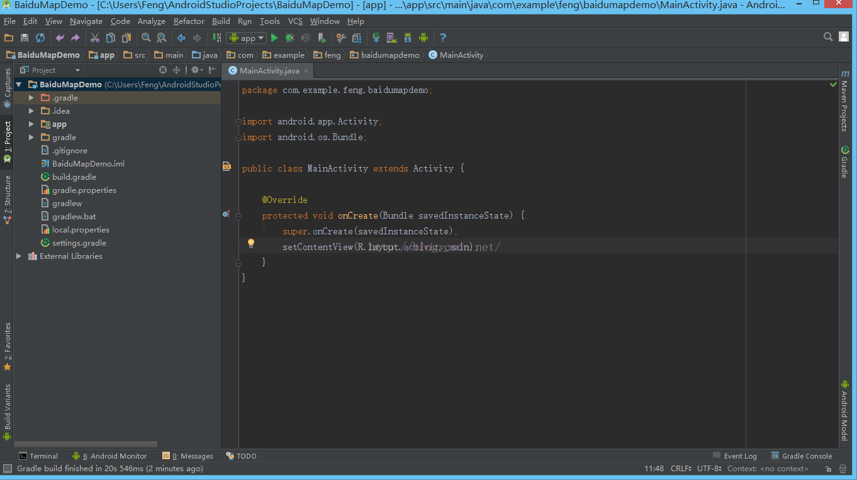Viewport: 857px width, 480px height.
Task: Click the Help question mark icon
Action: [443, 38]
